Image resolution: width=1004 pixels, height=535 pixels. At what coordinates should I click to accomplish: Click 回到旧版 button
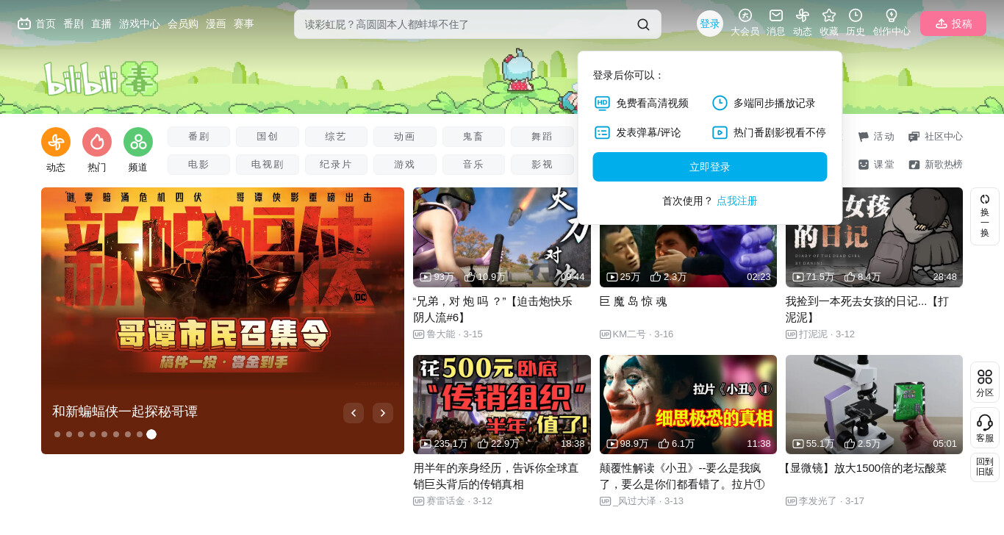click(985, 467)
